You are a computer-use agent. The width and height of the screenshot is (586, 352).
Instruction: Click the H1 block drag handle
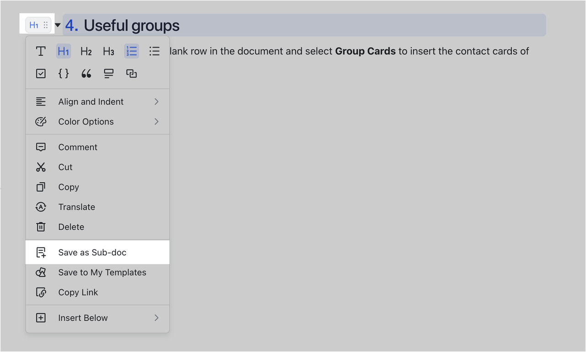[x=44, y=25]
